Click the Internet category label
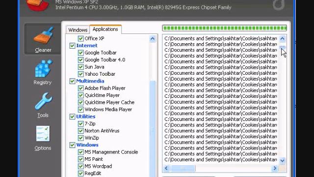The height and width of the screenshot is (177, 314). [87, 46]
